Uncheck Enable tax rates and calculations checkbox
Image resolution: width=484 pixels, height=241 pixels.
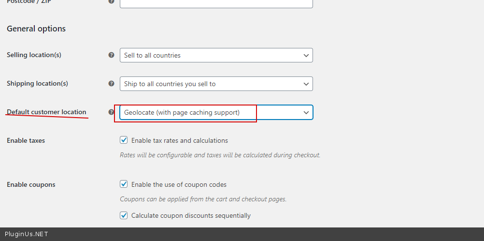(x=124, y=140)
